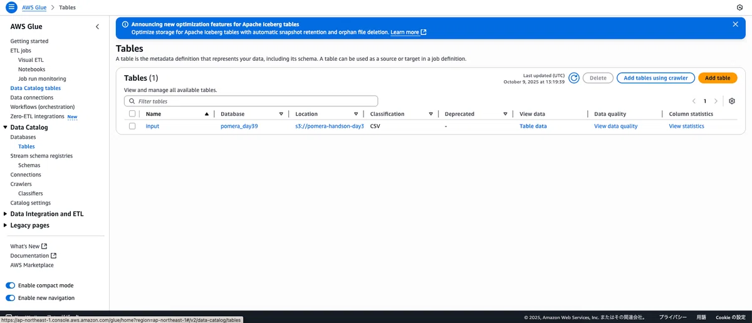This screenshot has height=323, width=752.
Task: Open What's New external link
Action: (x=28, y=246)
